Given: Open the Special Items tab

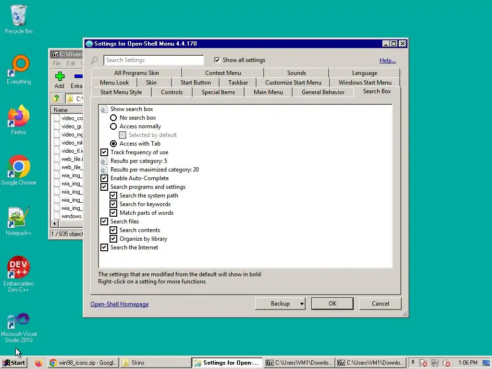Looking at the screenshot, I should [218, 92].
